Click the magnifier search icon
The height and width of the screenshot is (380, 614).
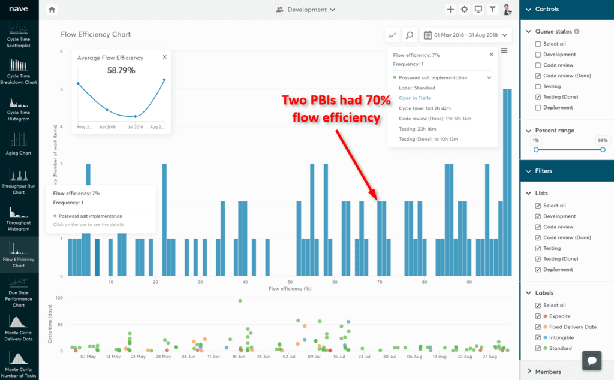coord(410,35)
